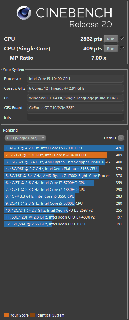Select the orange Core i5-10400 ranking entry

(x=64, y=155)
